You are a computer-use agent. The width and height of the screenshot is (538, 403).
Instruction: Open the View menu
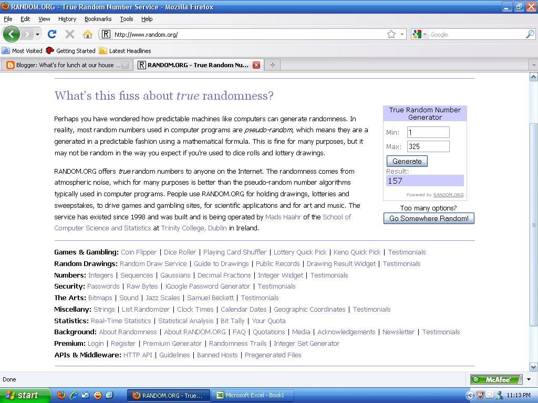tap(44, 19)
